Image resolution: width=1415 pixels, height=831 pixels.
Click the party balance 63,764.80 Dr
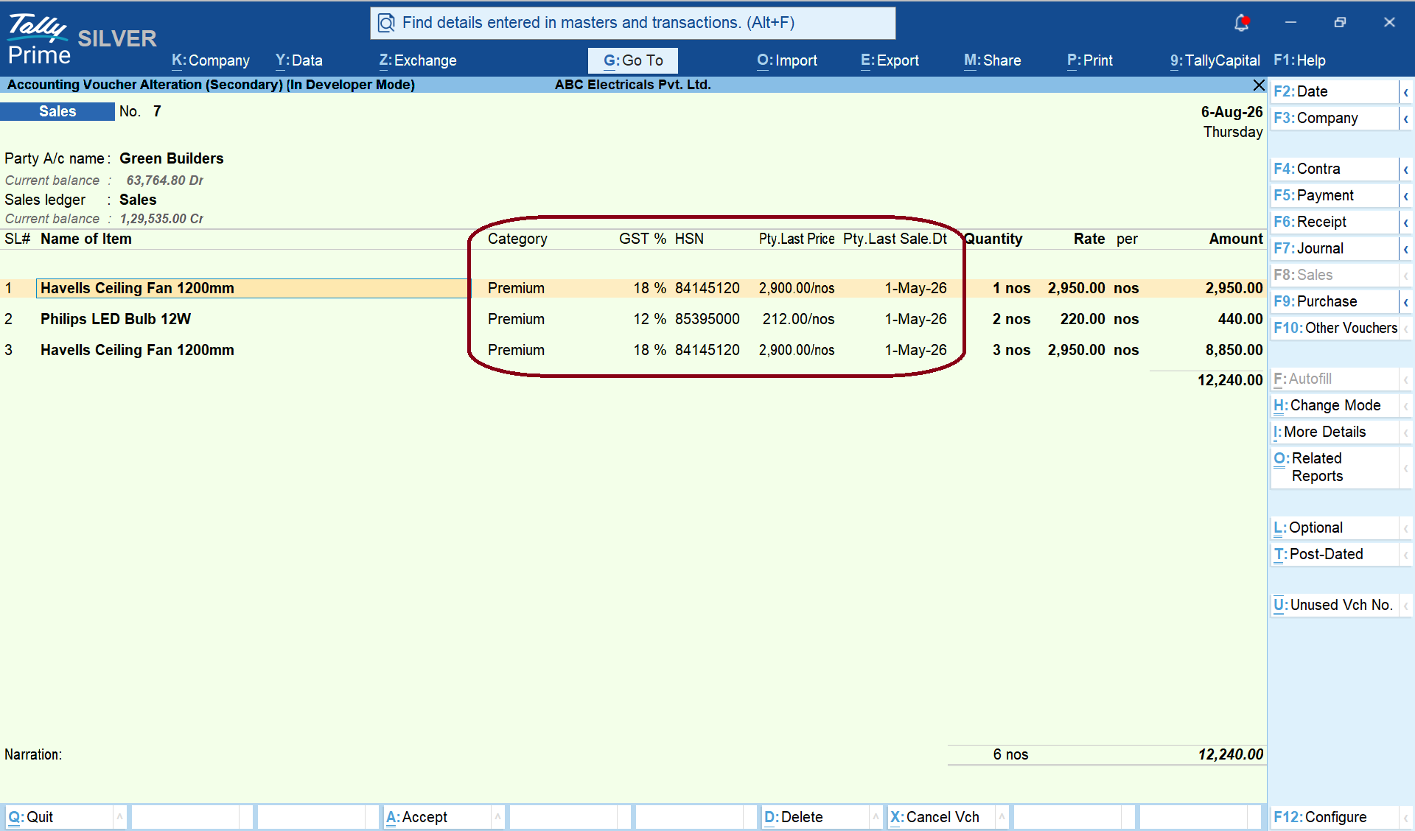coord(165,180)
